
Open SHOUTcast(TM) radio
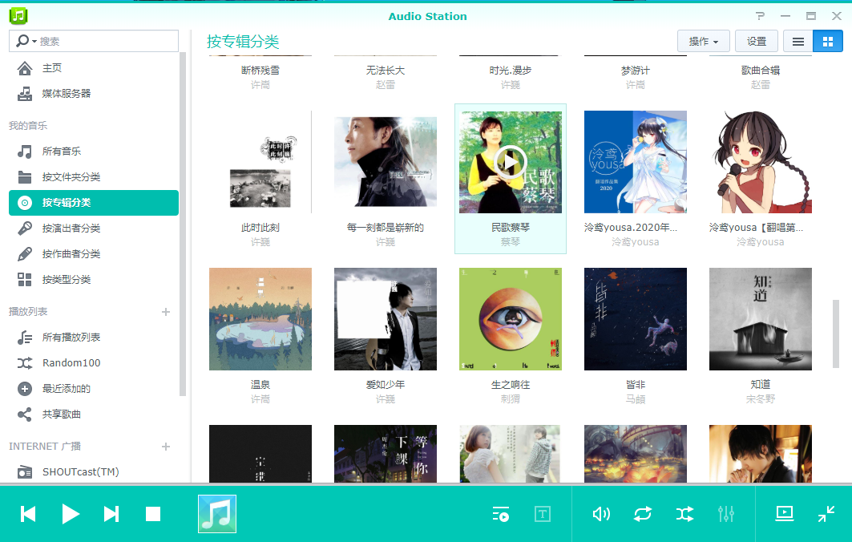click(94, 472)
